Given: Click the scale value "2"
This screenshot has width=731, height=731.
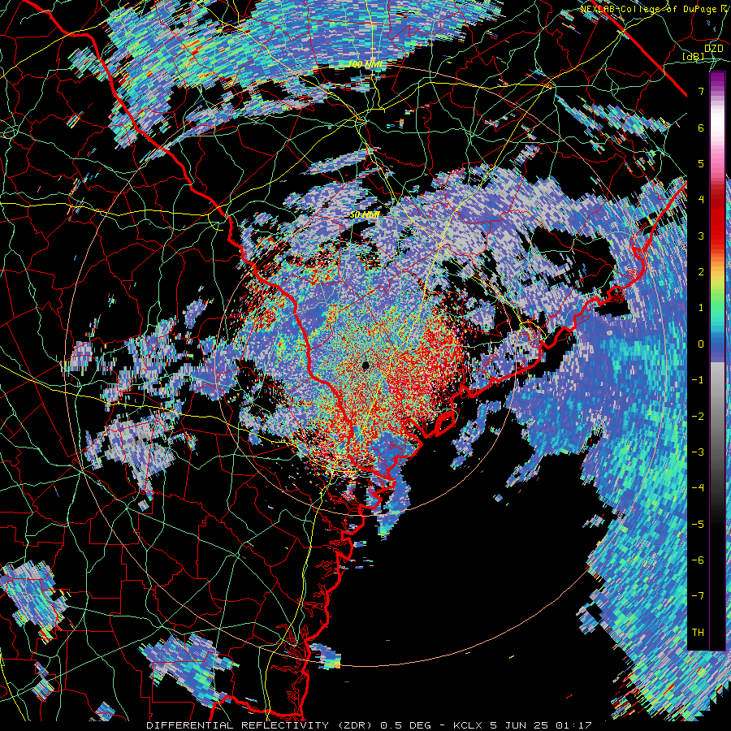Looking at the screenshot, I should click(x=701, y=272).
